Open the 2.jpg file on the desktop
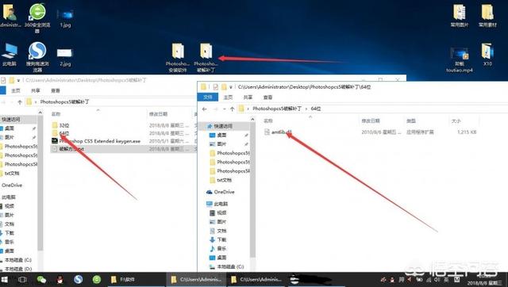The width and height of the screenshot is (508, 287). (x=65, y=57)
